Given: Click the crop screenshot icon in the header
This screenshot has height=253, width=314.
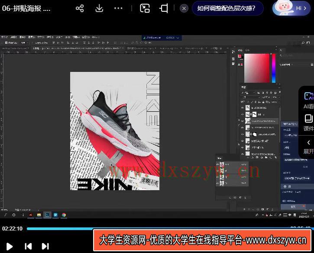Looking at the screenshot, I should [x=164, y=8].
